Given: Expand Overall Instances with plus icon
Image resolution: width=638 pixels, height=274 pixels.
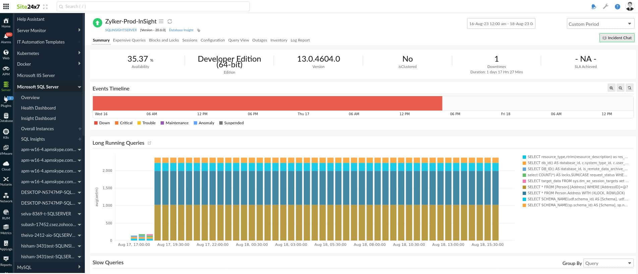Looking at the screenshot, I should pyautogui.click(x=80, y=129).
